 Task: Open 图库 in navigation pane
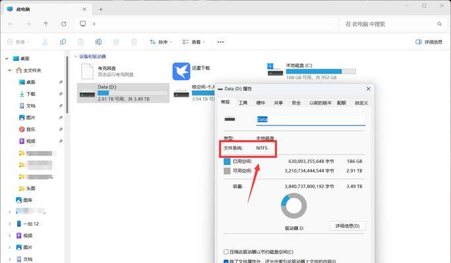coord(24,200)
